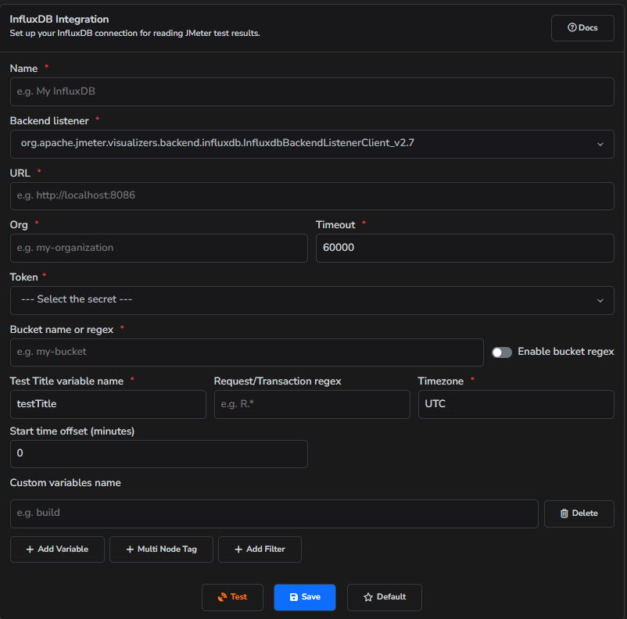This screenshot has width=627, height=619.
Task: Click the Name input field
Action: (x=312, y=91)
